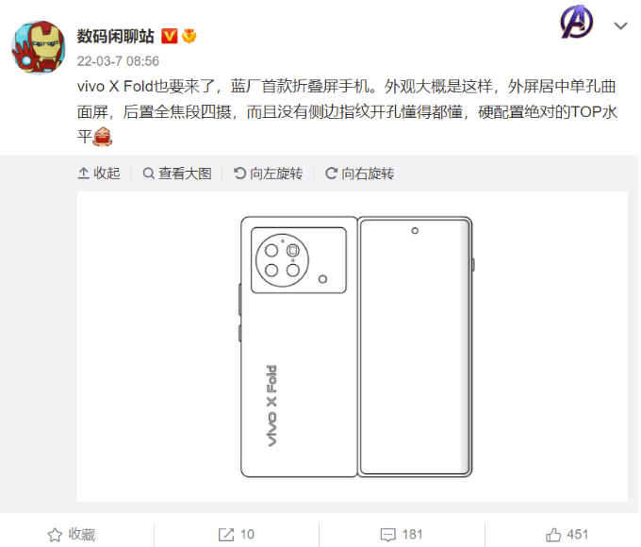Screen dimensions: 641x547
Task: Click the golden membership crown badge
Action: point(189,36)
